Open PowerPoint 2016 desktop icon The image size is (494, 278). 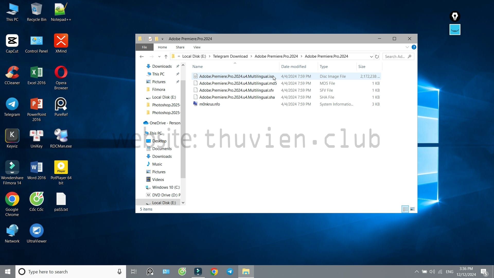(x=37, y=109)
